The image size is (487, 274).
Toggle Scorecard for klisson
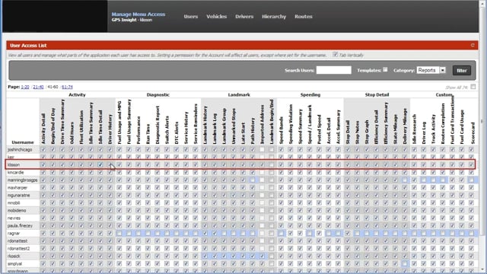471,164
